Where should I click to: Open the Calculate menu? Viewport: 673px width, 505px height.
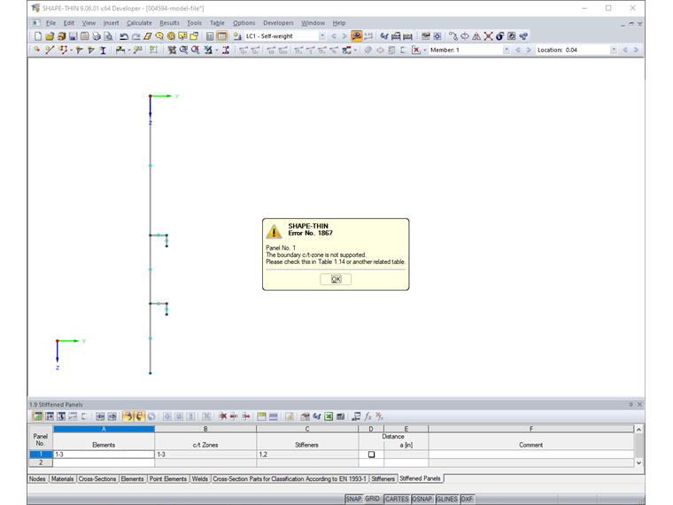click(x=139, y=23)
